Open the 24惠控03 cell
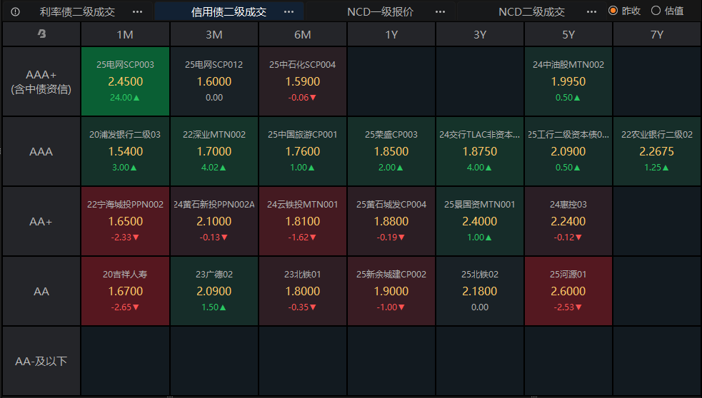 568,221
